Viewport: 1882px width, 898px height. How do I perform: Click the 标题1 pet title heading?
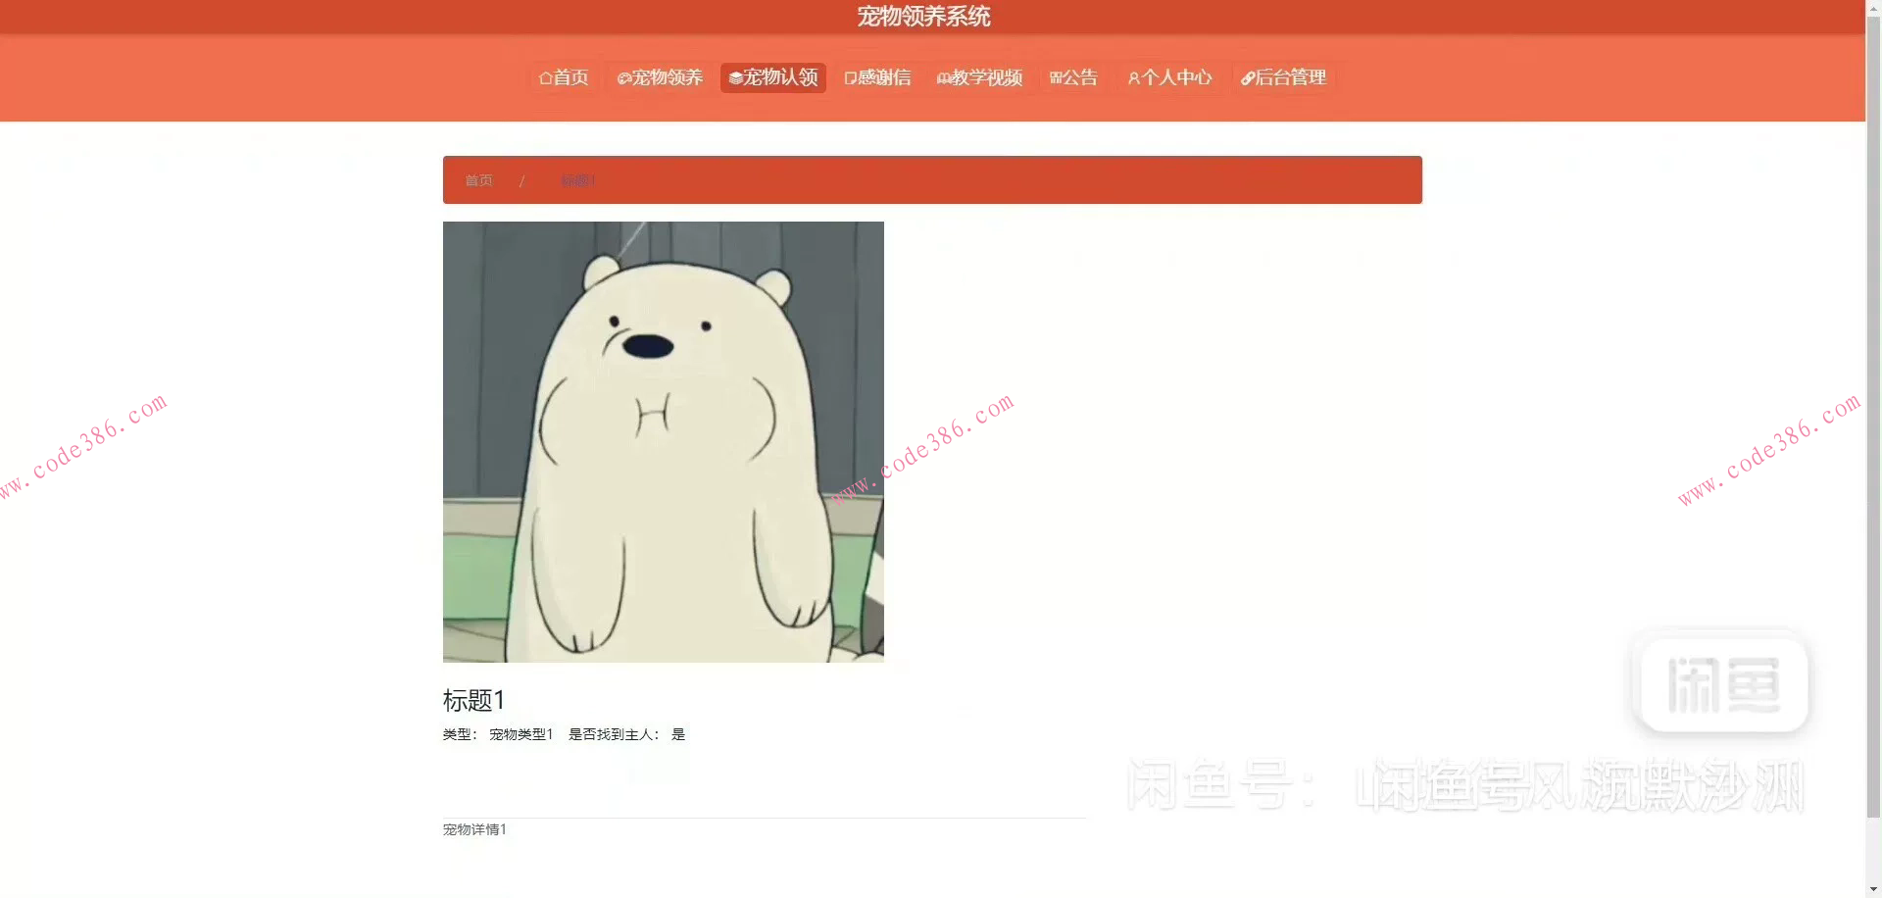click(471, 700)
